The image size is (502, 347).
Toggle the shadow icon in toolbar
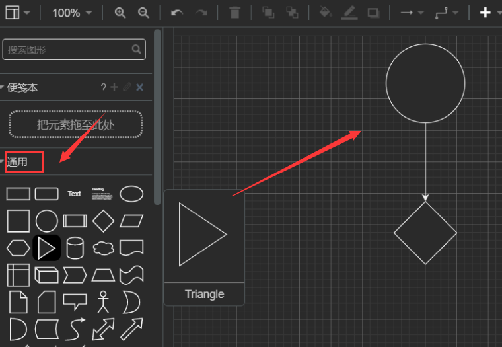pyautogui.click(x=373, y=13)
